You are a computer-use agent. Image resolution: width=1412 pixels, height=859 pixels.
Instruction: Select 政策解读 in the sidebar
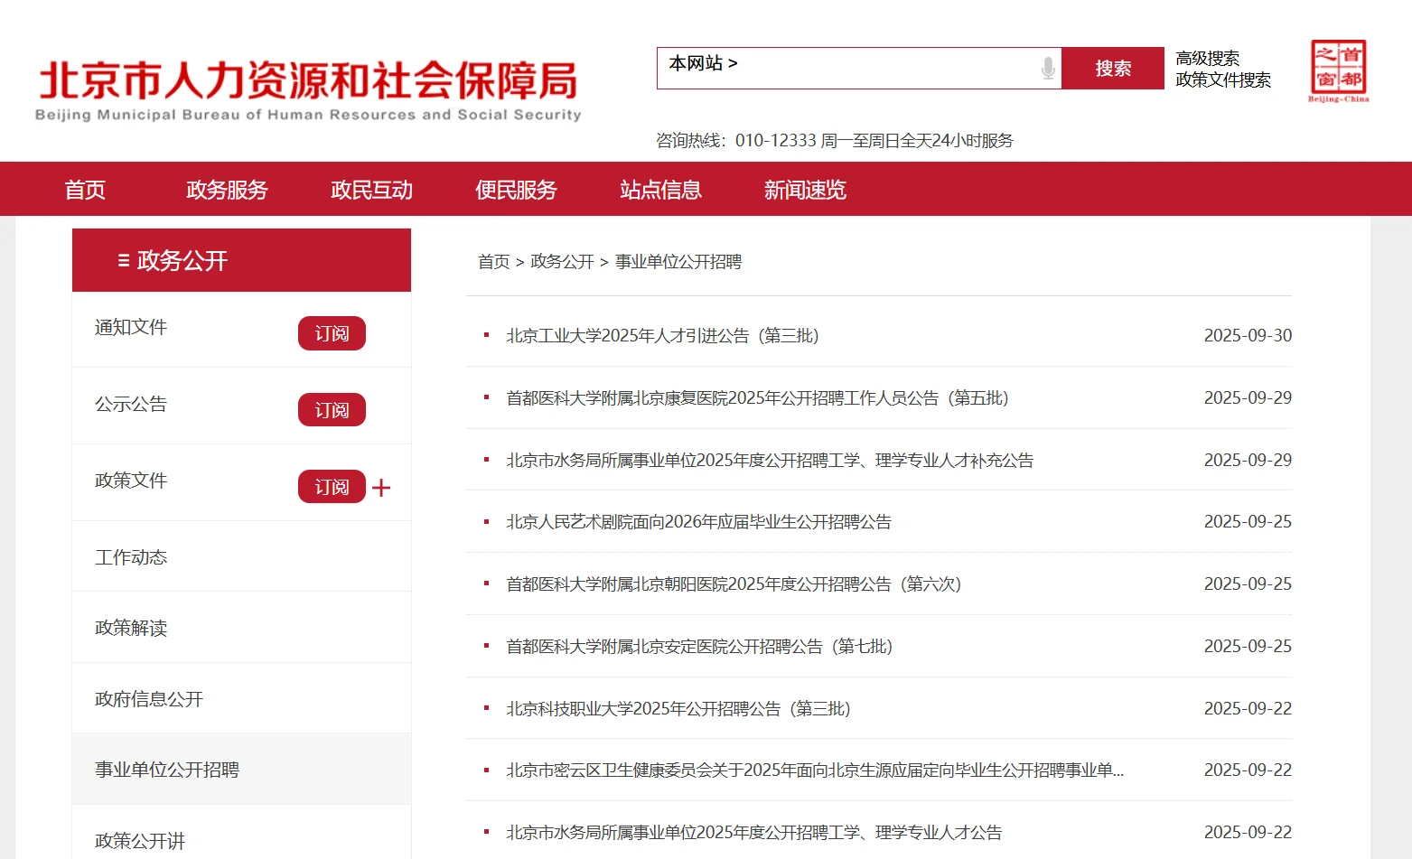[x=131, y=628]
